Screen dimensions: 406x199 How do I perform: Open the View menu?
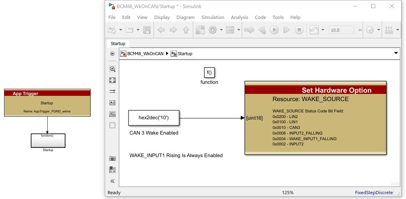142,17
